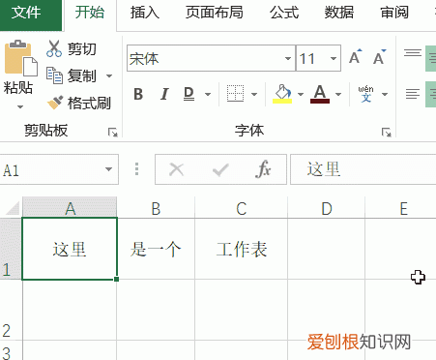Viewport: 436px width, 360px height.
Task: Select row 2 header
Action: click(x=11, y=310)
